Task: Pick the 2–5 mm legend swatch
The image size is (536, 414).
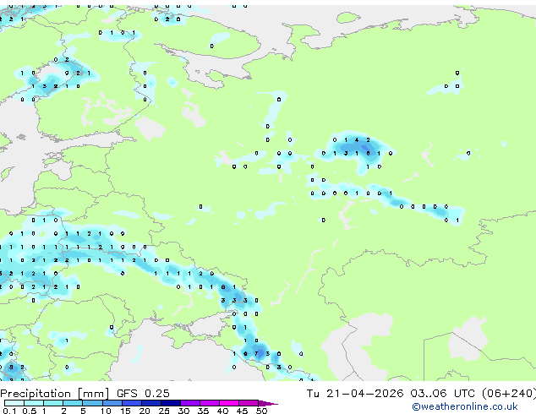Action: [x=73, y=403]
